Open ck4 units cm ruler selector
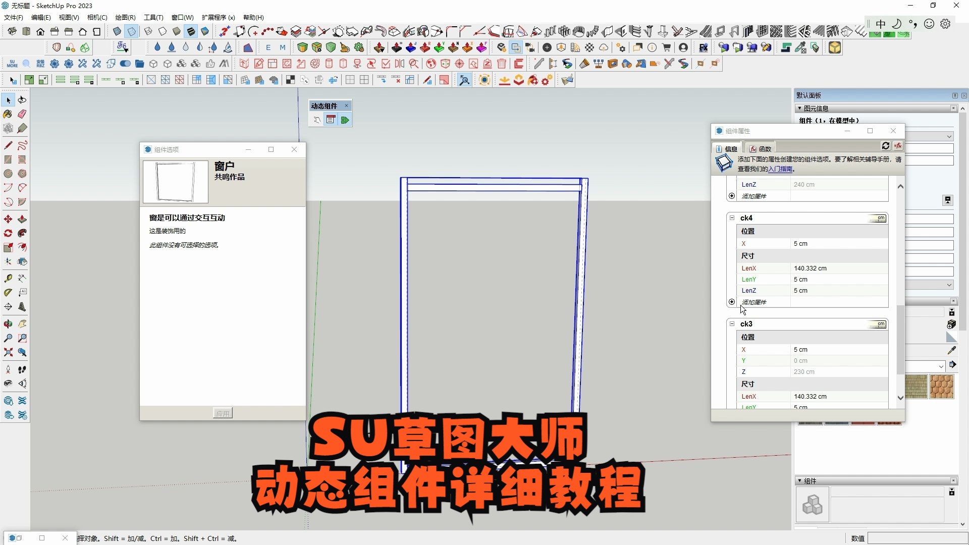969x545 pixels. click(x=878, y=219)
